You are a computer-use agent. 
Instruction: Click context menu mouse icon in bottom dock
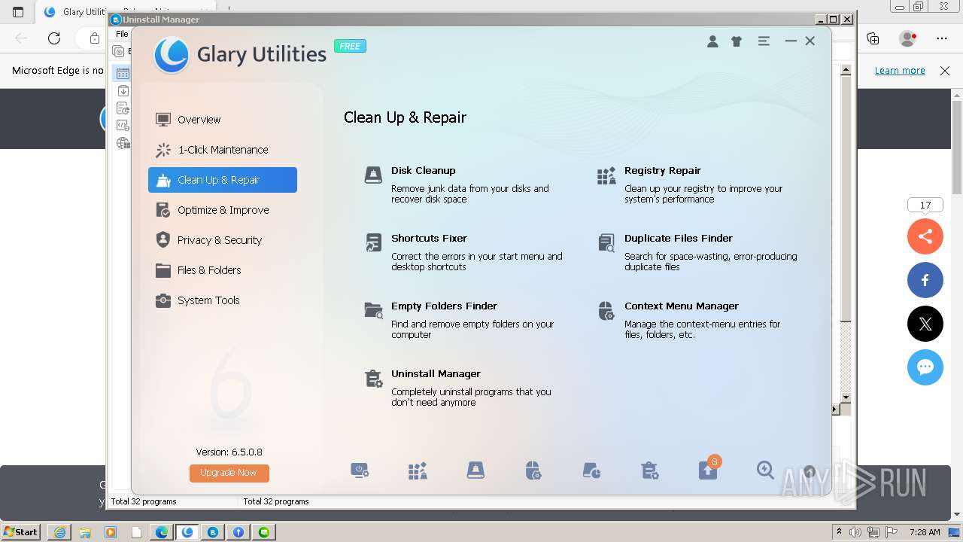533,471
